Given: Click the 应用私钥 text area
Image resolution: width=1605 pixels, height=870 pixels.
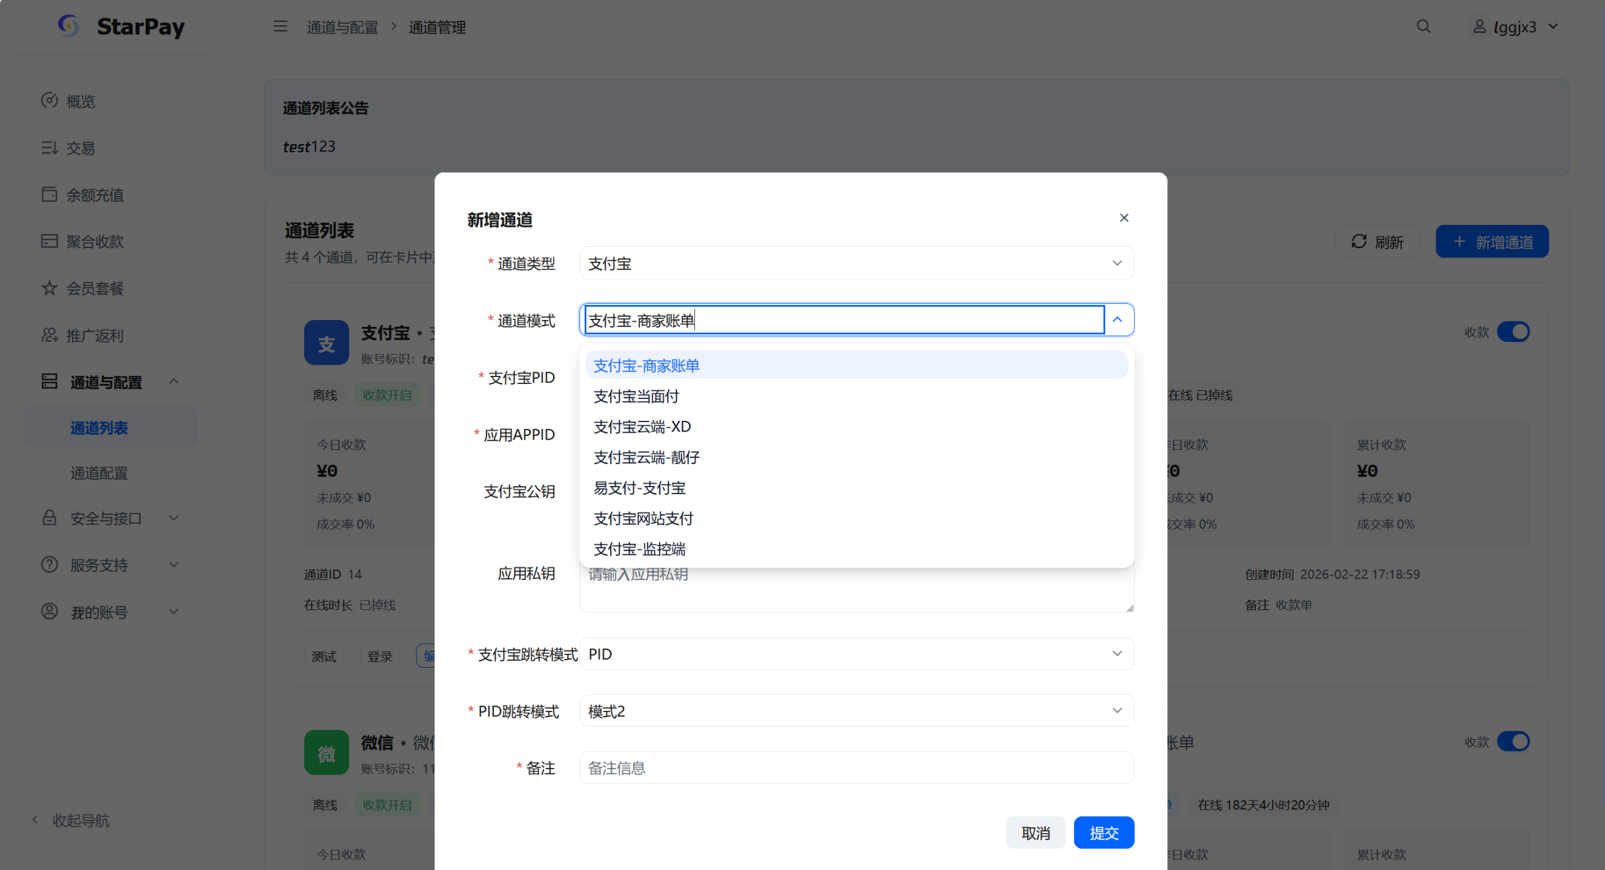Looking at the screenshot, I should pos(856,588).
